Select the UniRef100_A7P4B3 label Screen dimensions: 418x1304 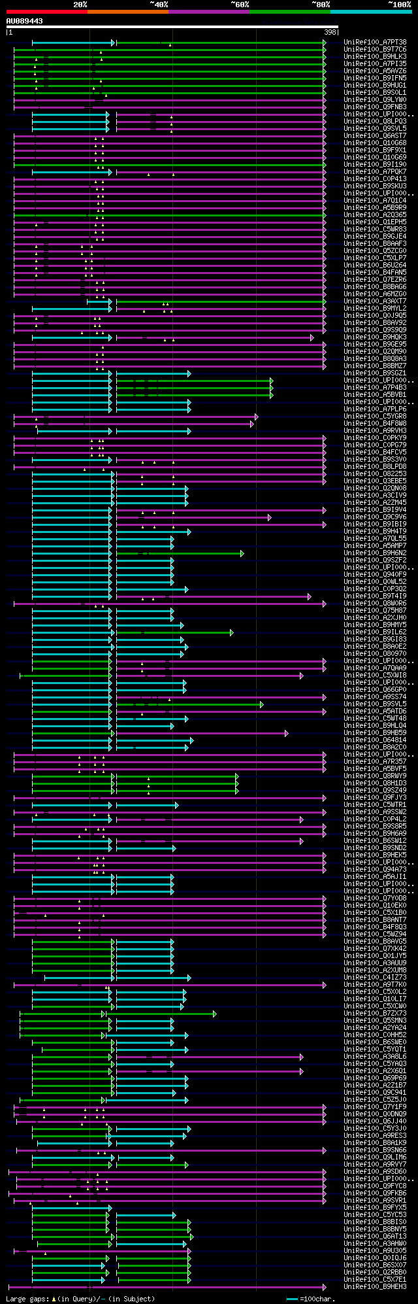(375, 387)
